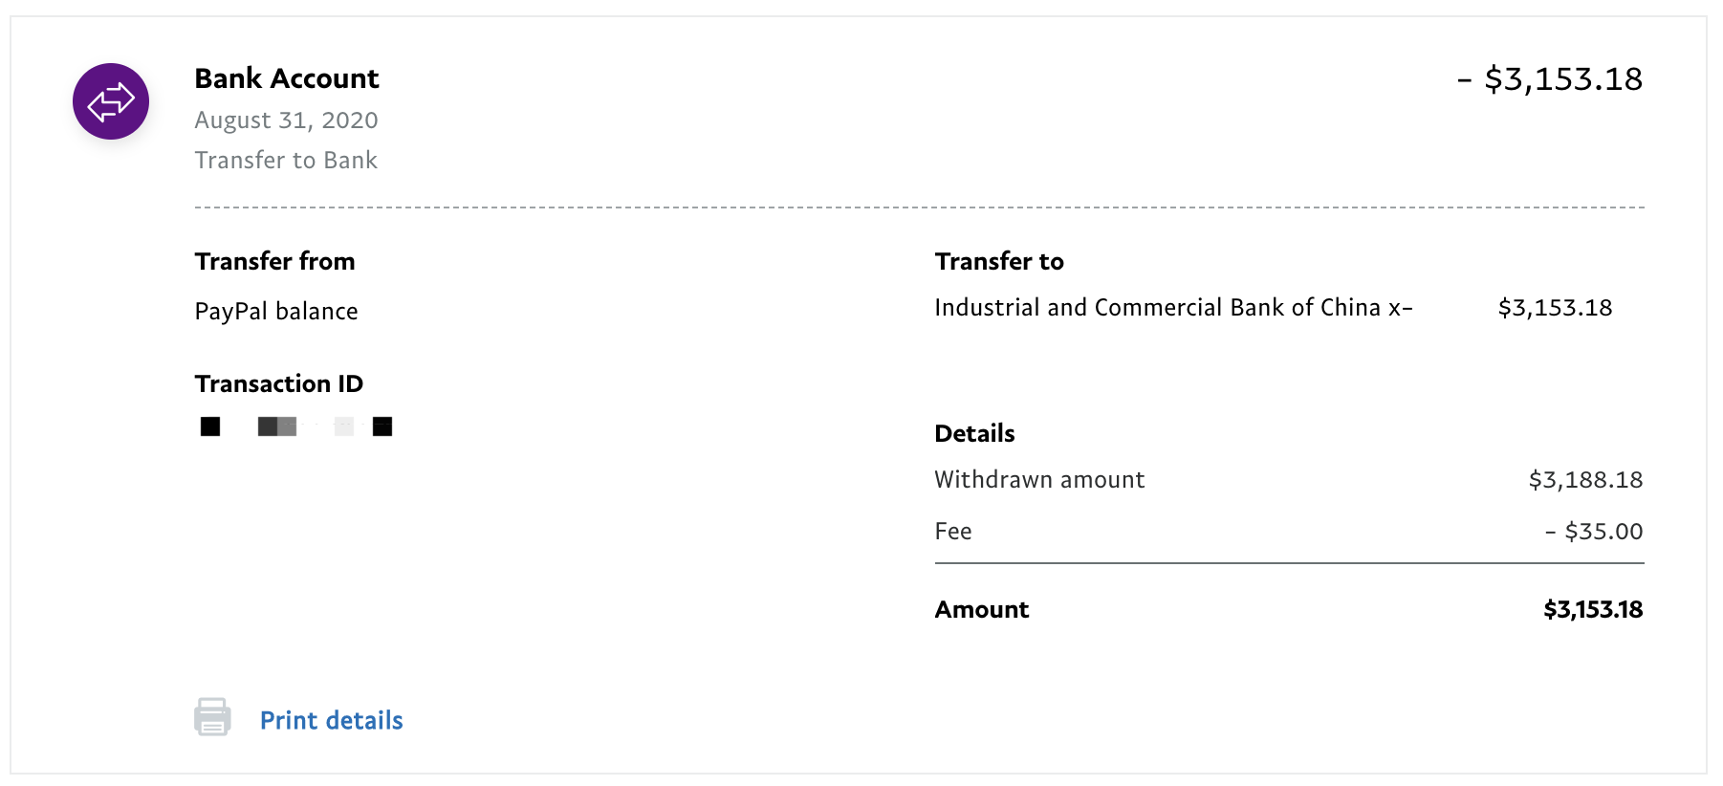This screenshot has height=786, width=1723.
Task: Click the dashed divider line
Action: pyautogui.click(x=918, y=205)
